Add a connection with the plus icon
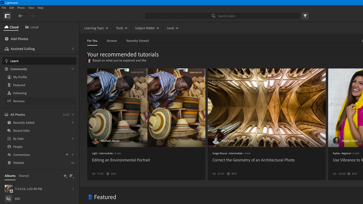This screenshot has height=204, width=363. [x=67, y=155]
